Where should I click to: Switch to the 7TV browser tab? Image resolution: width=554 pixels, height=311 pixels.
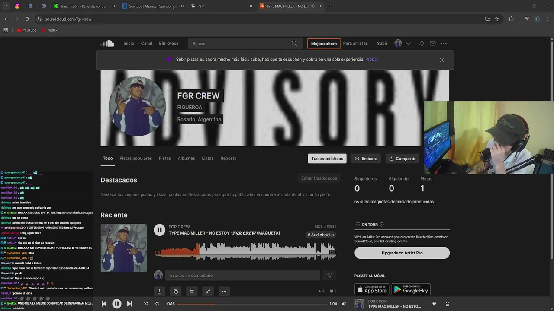[221, 6]
